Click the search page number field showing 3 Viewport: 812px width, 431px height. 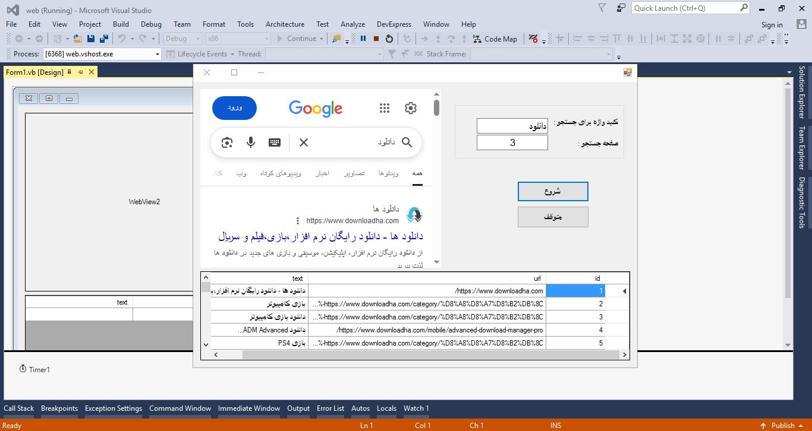tap(512, 142)
